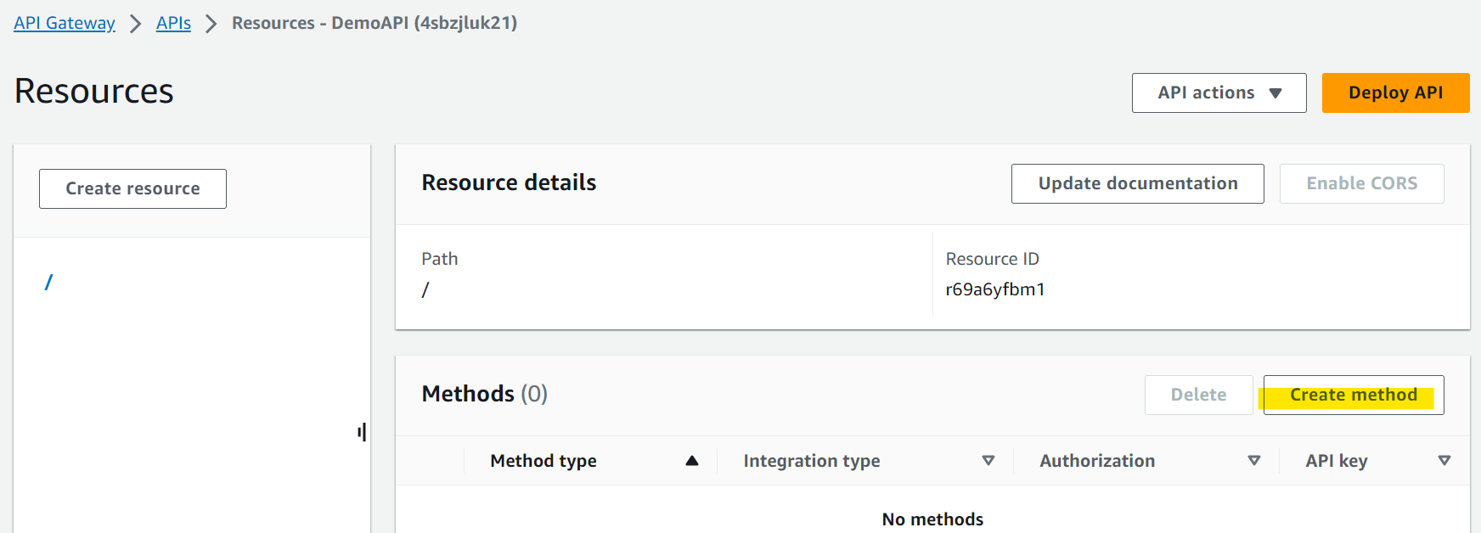Click the Authorization column header

coord(1097,461)
